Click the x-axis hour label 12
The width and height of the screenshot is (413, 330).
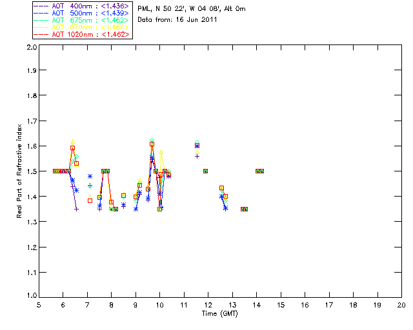pos(208,305)
